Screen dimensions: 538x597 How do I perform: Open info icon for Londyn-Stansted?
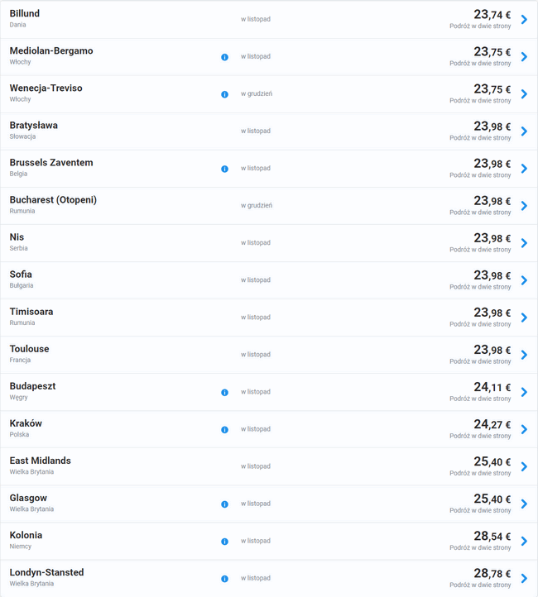(224, 578)
